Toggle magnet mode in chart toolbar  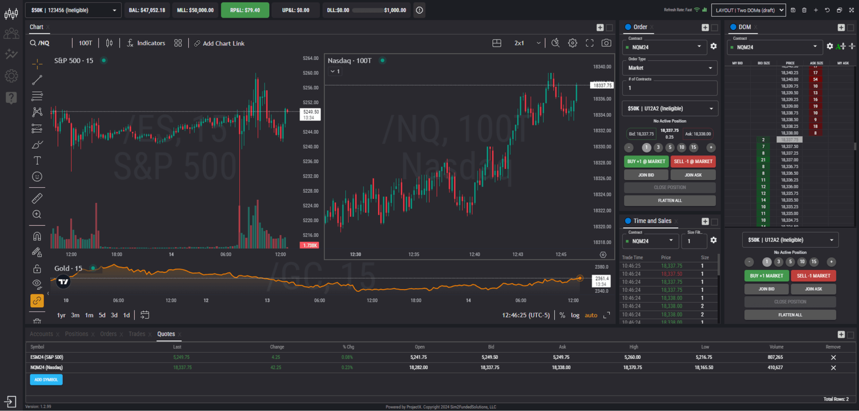coord(37,236)
